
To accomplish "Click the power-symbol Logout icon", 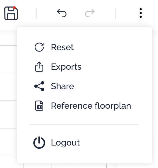I will (39, 143).
